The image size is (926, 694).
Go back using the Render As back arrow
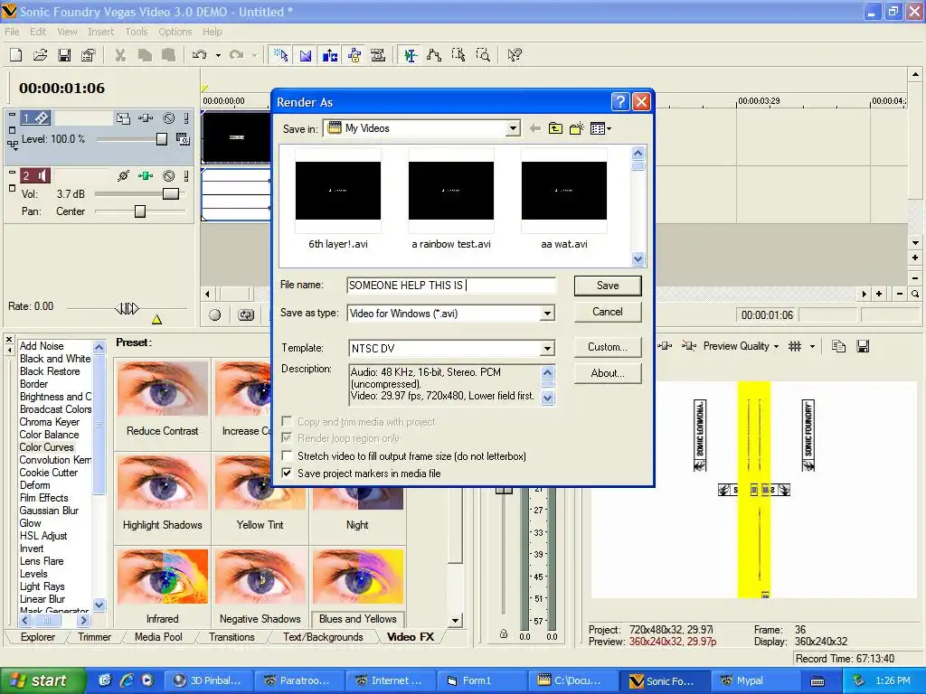click(x=535, y=128)
